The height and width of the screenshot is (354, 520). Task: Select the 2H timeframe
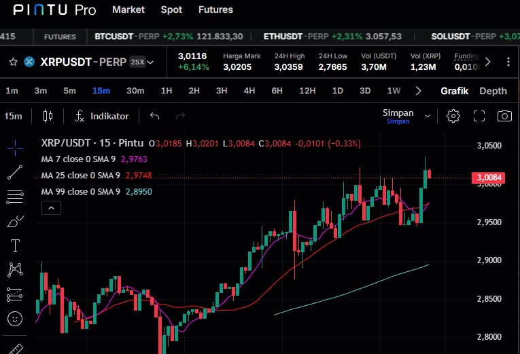(x=194, y=91)
